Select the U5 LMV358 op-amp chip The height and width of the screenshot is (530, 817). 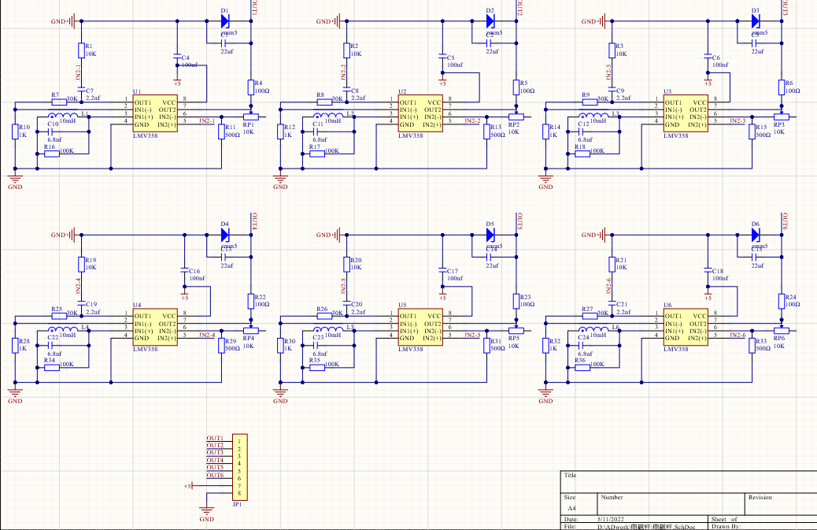point(420,328)
